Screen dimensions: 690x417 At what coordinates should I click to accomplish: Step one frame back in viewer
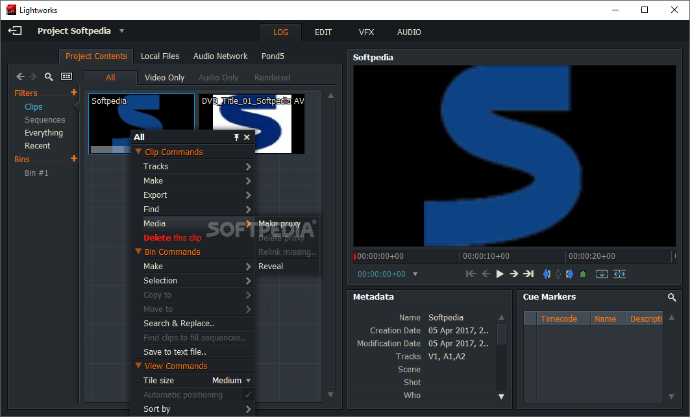[x=486, y=274]
